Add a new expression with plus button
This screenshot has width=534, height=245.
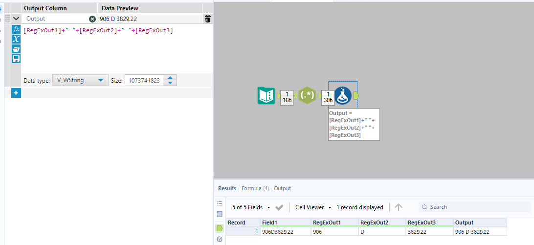[x=16, y=93]
